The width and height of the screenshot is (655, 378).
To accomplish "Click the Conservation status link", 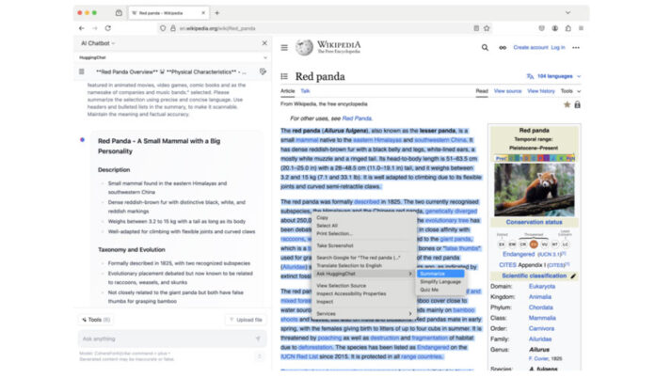I will [x=535, y=222].
